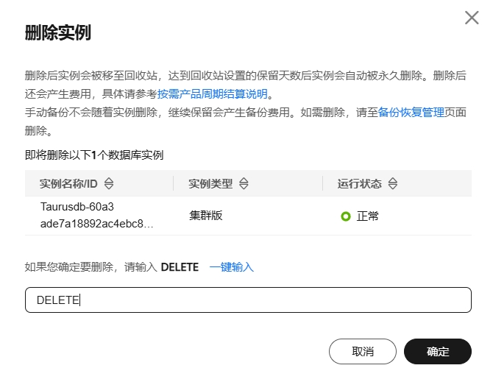The image size is (493, 382).
Task: Sort by the 实例名称/ID sort icon
Action: point(110,183)
